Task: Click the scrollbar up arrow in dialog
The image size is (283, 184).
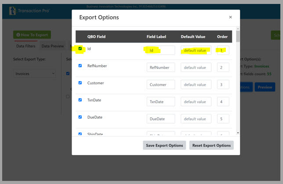Action: coord(238,29)
